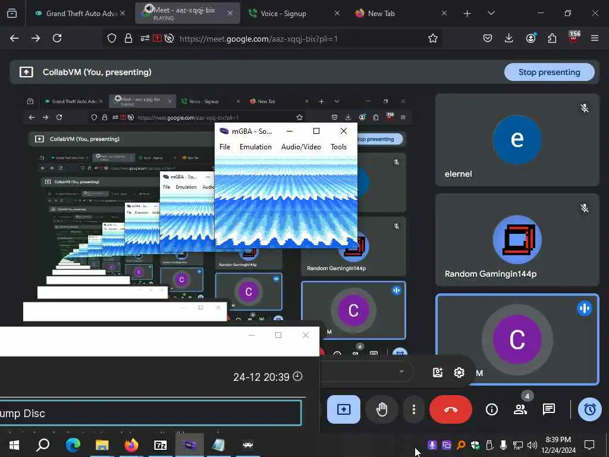Click backgrounds and effects icon beside gear
Screen dimensions: 609x457
(438, 373)
